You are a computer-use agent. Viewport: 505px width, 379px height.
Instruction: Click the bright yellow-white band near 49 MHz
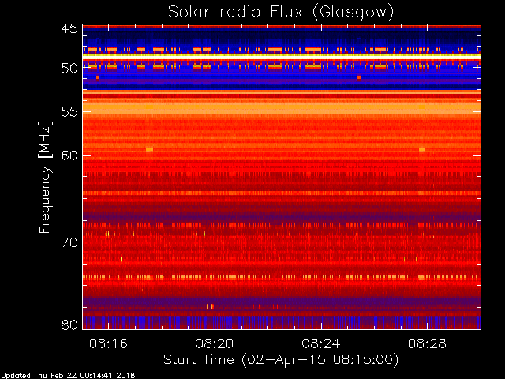282,56
